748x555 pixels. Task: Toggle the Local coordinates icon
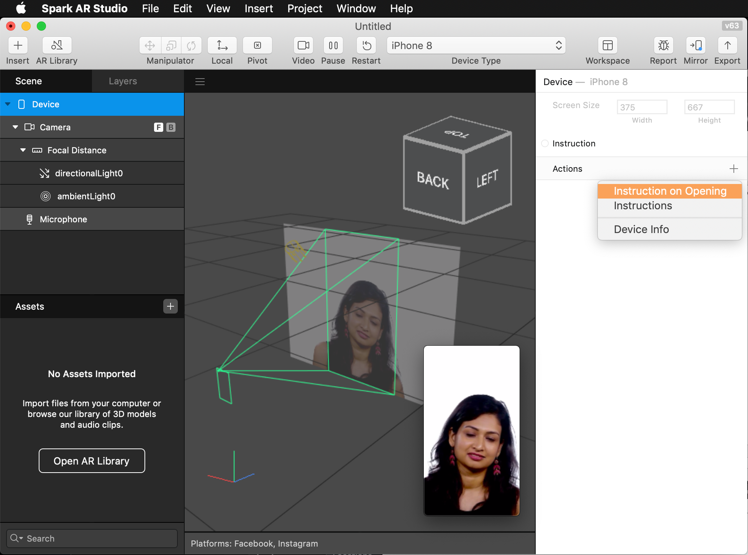(x=222, y=46)
